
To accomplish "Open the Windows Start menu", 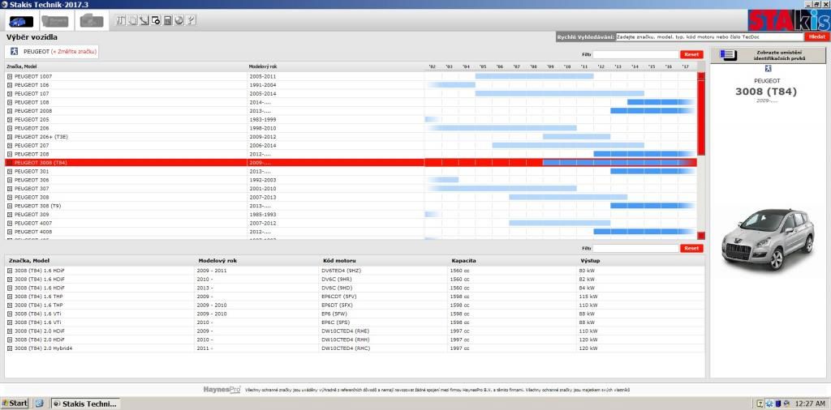I will click(x=15, y=403).
